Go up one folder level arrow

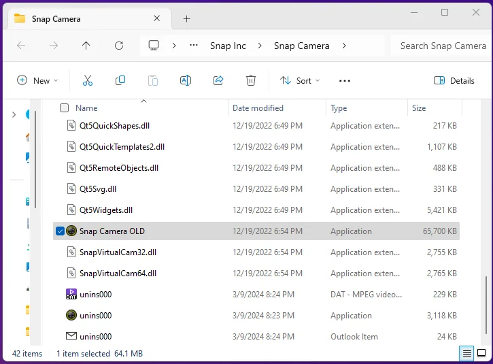tap(86, 46)
